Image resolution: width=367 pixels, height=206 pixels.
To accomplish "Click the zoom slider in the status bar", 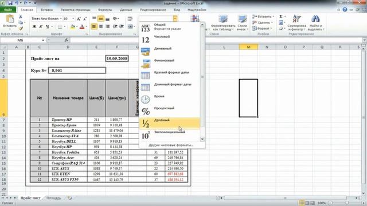I will pyautogui.click(x=347, y=203).
